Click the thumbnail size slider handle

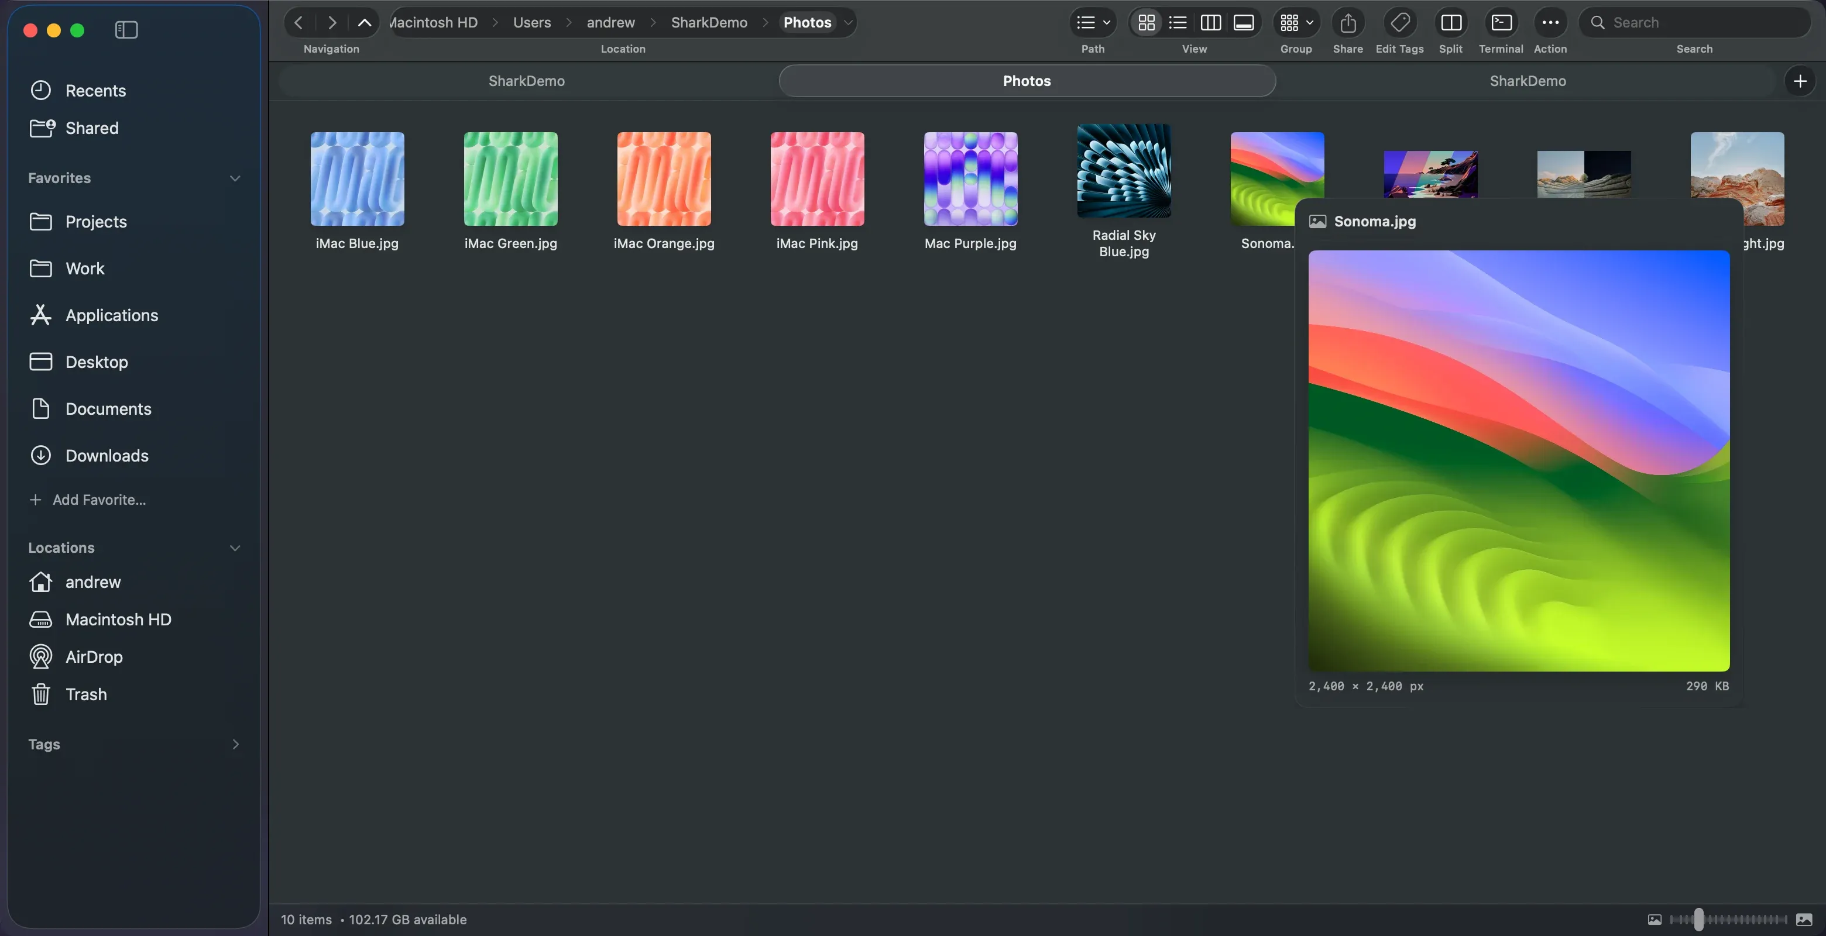coord(1698,920)
